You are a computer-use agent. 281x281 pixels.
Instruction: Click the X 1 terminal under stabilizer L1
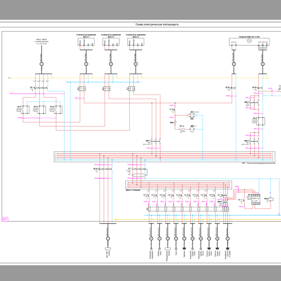tap(82, 89)
